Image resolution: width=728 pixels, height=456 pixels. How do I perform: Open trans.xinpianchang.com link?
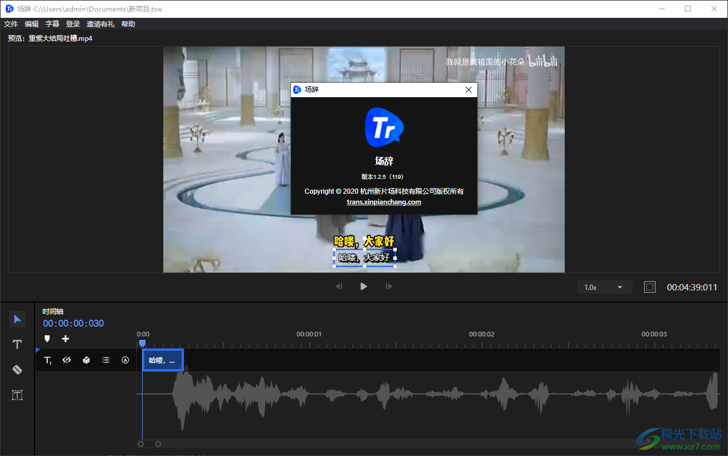click(384, 202)
